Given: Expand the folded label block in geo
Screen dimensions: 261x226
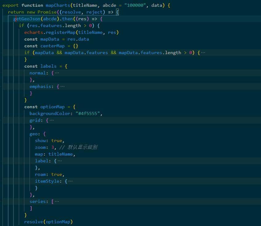Looking at the screenshot, I should tap(59, 161).
